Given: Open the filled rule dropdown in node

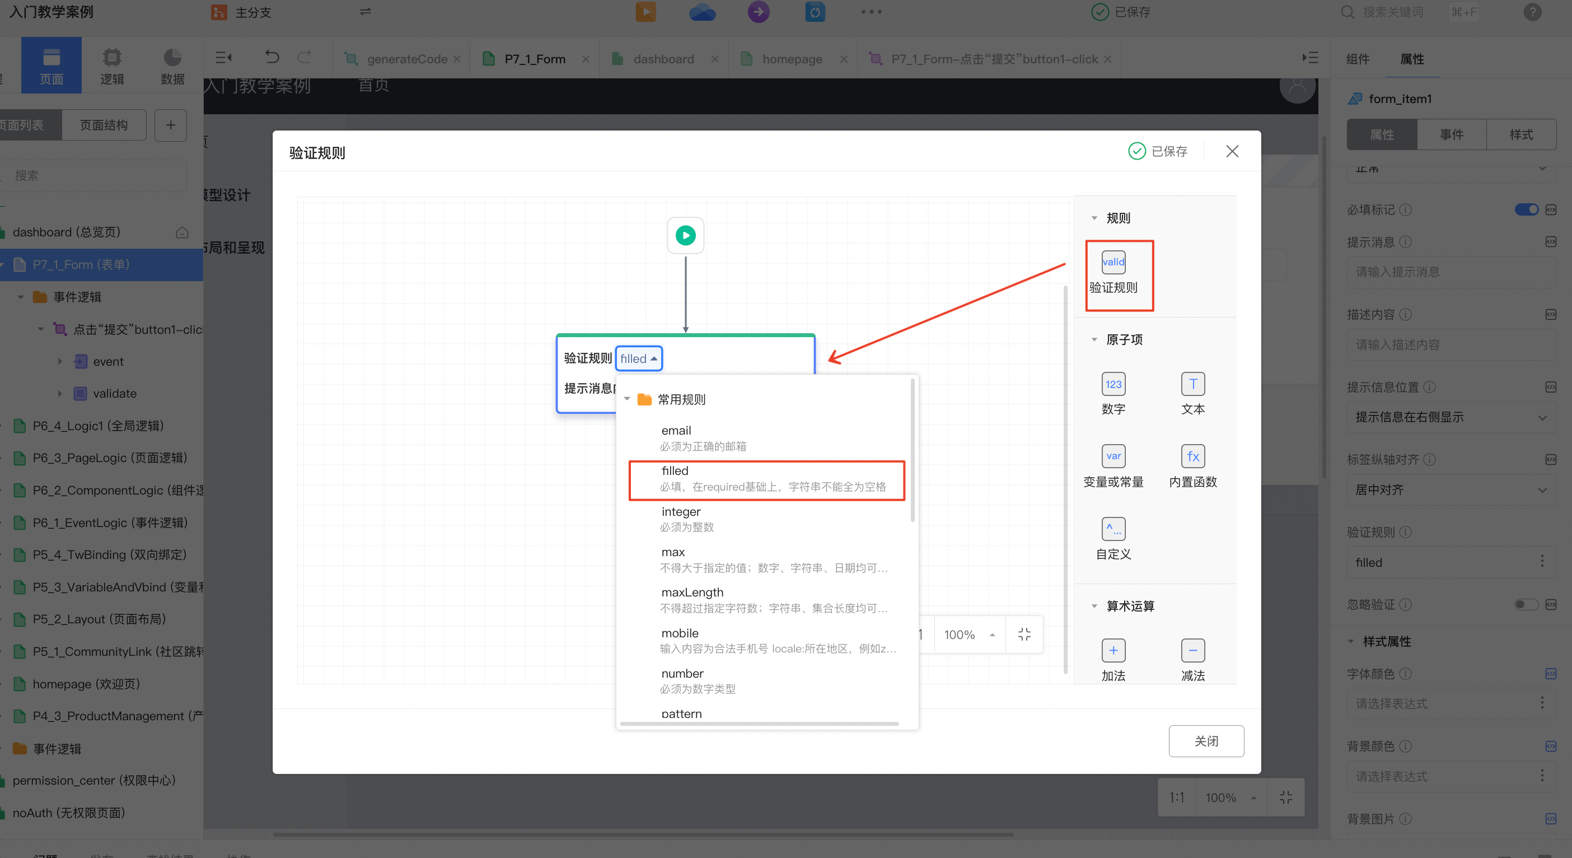Looking at the screenshot, I should coord(638,358).
